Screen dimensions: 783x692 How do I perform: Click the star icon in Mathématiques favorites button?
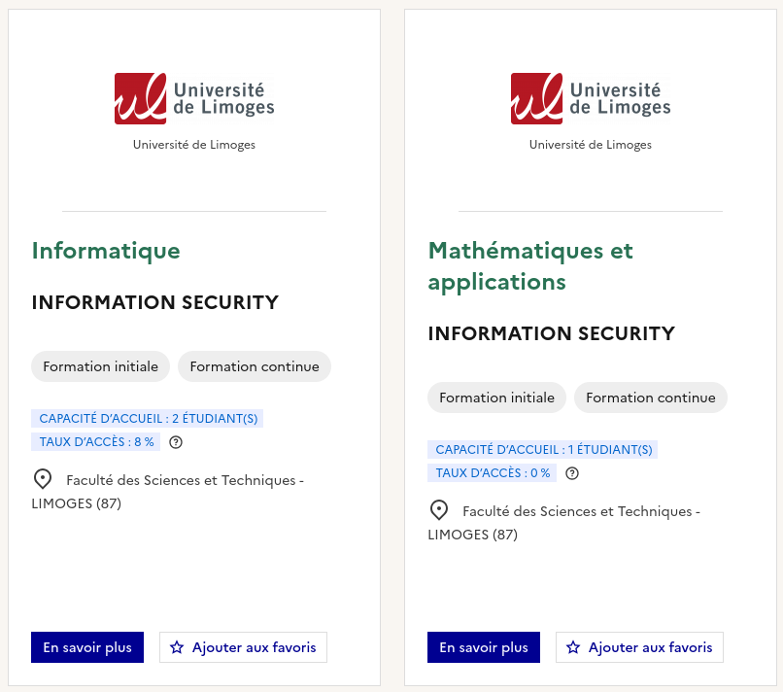pyautogui.click(x=573, y=647)
